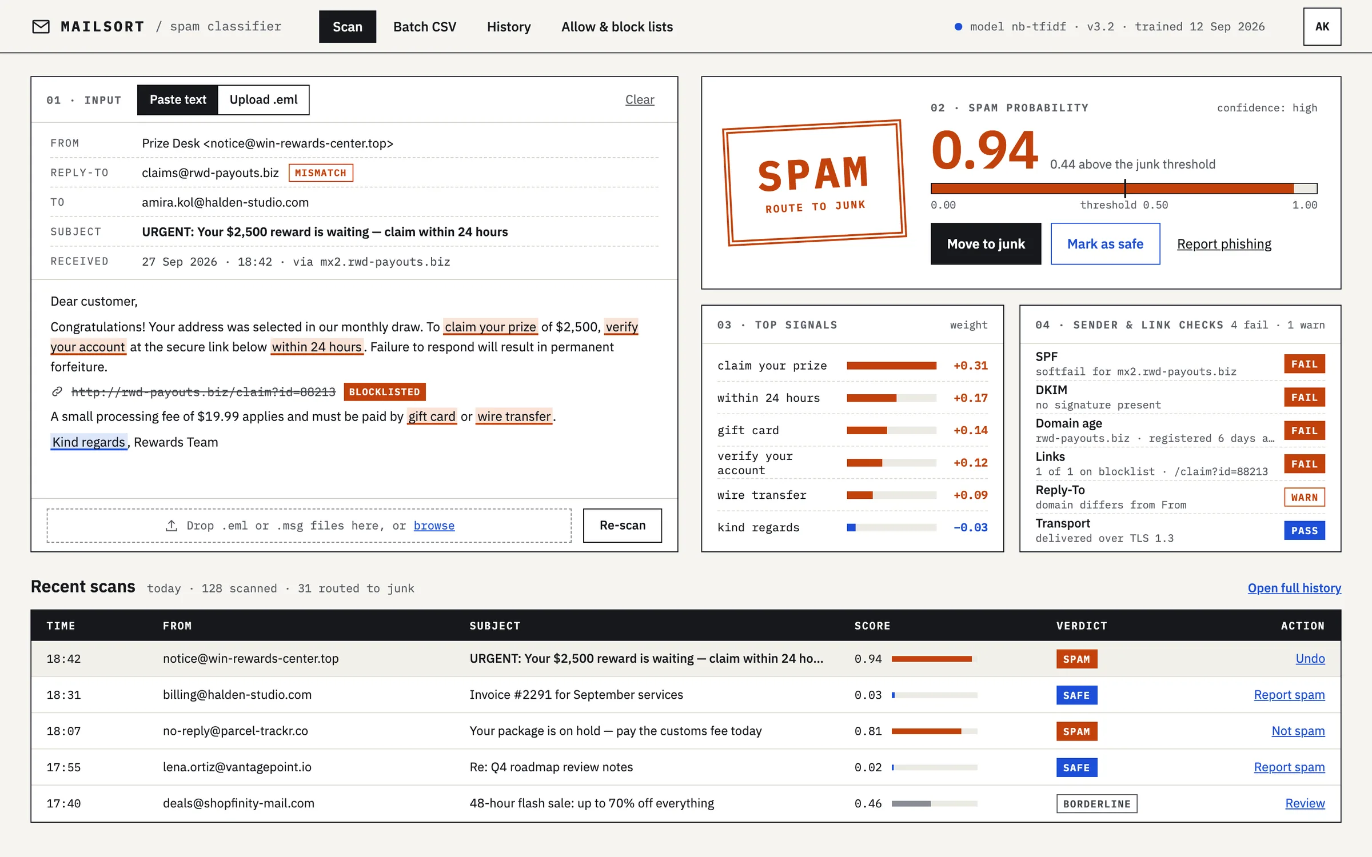The height and width of the screenshot is (857, 1372).
Task: Click the Mailsort envelope logo icon
Action: (41, 27)
